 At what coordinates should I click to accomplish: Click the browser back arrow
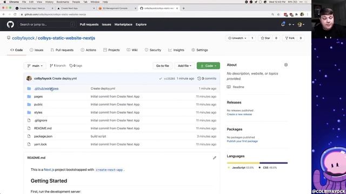click(x=4, y=15)
